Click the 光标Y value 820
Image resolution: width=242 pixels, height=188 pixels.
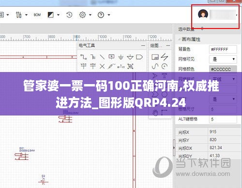tap(213, 140)
